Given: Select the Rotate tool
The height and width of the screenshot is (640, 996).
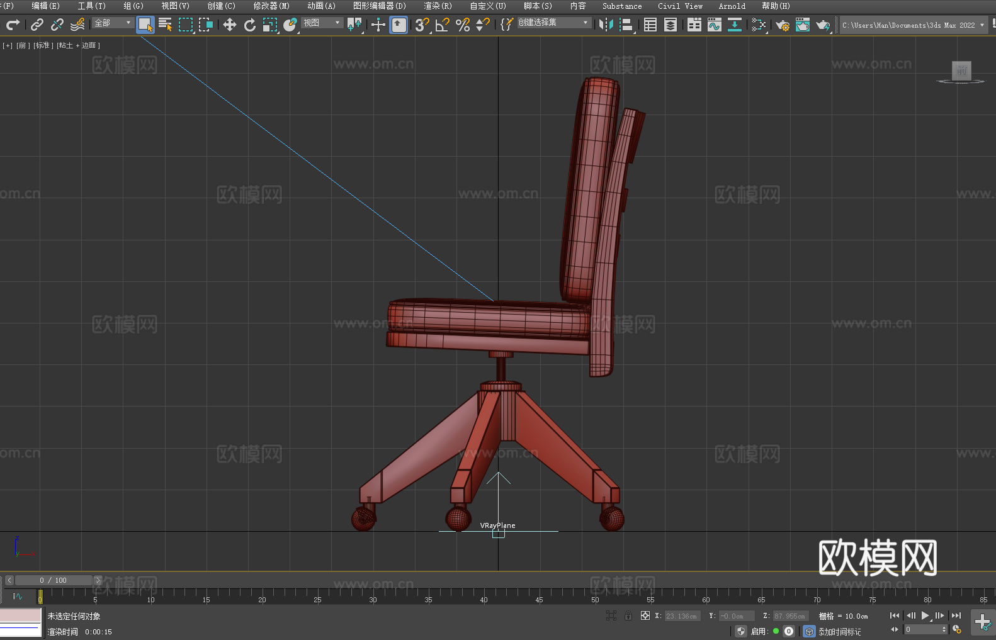Looking at the screenshot, I should pyautogui.click(x=250, y=25).
